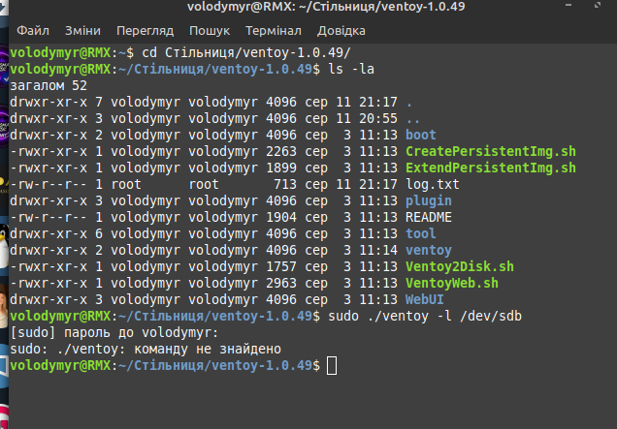Click Ventoy2Disk.sh in the listing

click(460, 266)
